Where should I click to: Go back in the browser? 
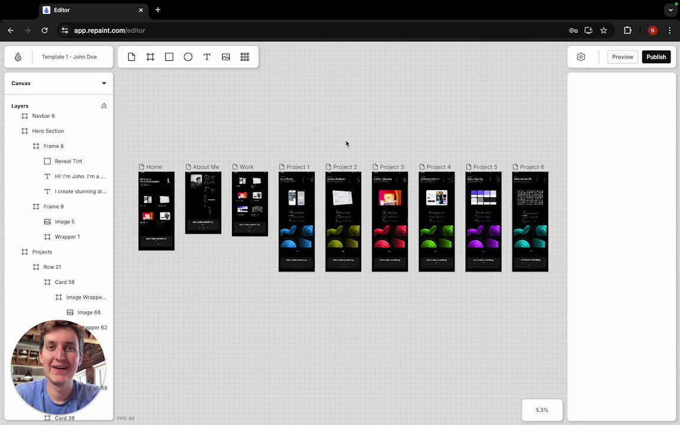click(x=11, y=30)
